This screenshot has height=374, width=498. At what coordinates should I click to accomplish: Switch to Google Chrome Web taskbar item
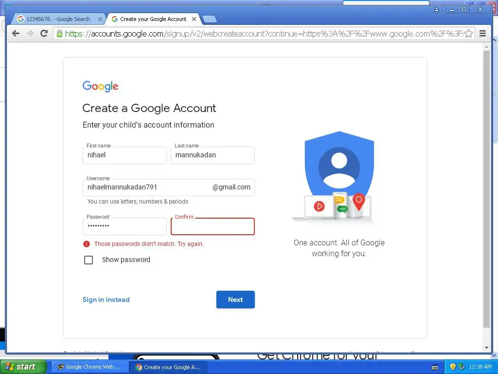point(90,367)
